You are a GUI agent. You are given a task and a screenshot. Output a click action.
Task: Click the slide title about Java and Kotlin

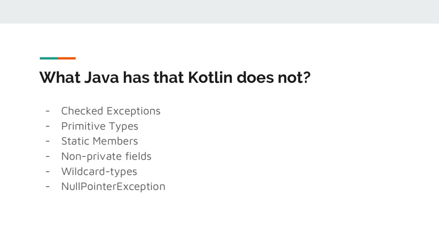175,78
